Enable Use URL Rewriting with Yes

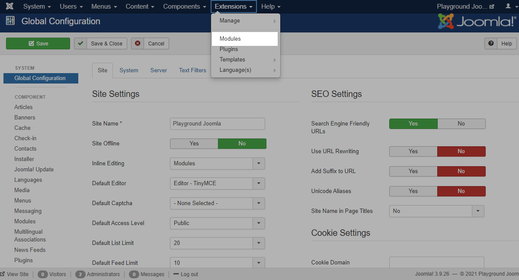(x=413, y=151)
